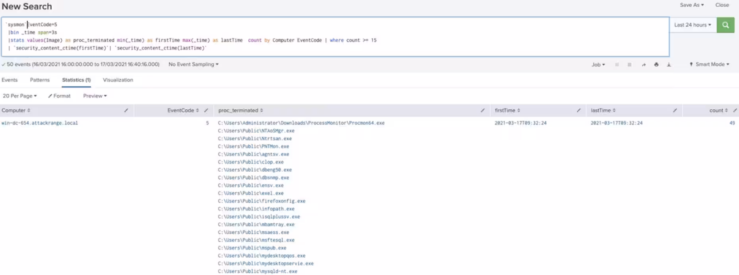Click the share job arrow icon

[644, 64]
